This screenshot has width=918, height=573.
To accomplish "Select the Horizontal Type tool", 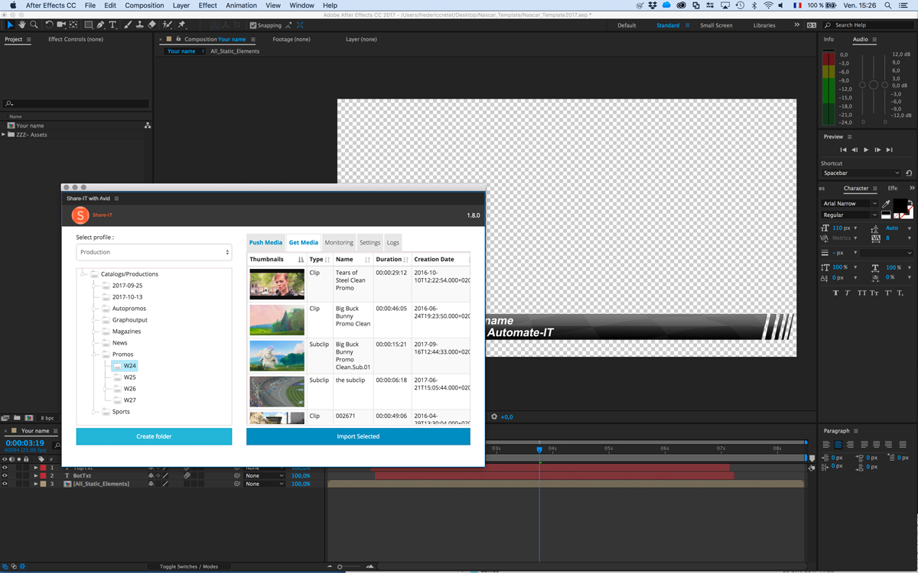I will (112, 25).
